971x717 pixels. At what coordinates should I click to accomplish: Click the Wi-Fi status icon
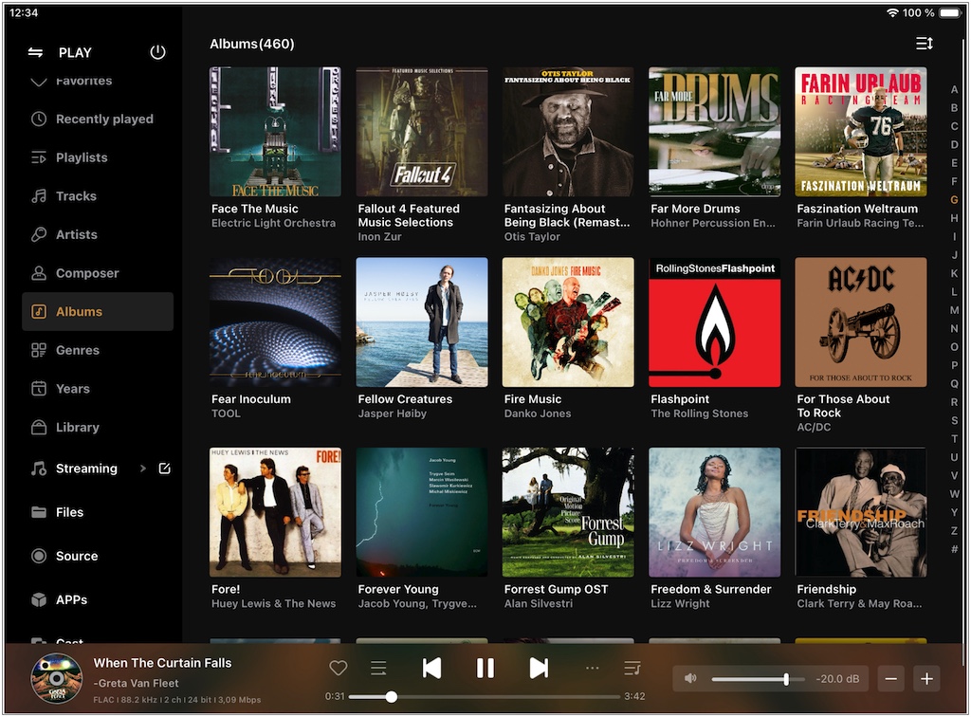892,12
